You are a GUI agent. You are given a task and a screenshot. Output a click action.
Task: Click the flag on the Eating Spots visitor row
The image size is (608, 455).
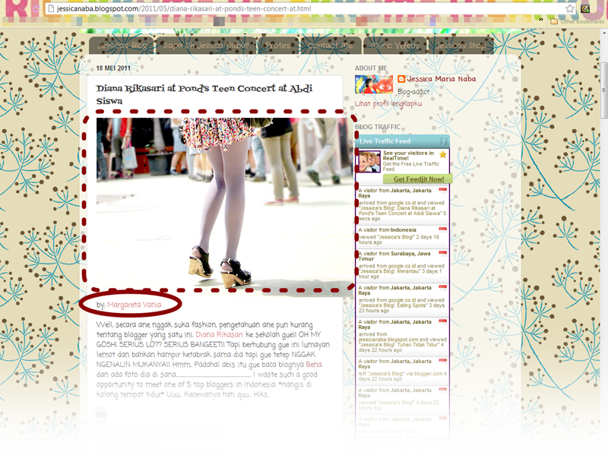pos(442,287)
